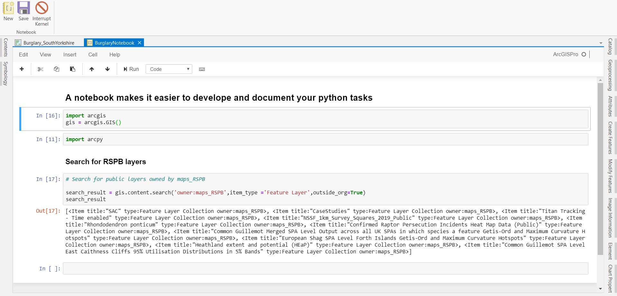Open the Edit menu
Image resolution: width=617 pixels, height=296 pixels.
click(x=23, y=55)
